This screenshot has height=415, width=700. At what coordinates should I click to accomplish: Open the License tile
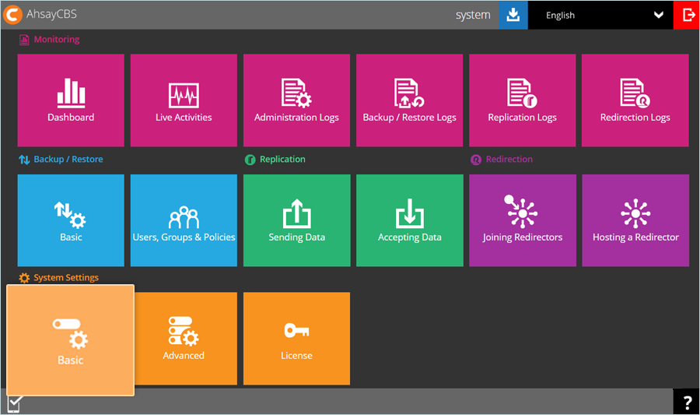pos(296,338)
